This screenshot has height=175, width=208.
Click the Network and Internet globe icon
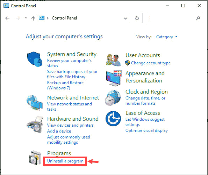pos(35,103)
